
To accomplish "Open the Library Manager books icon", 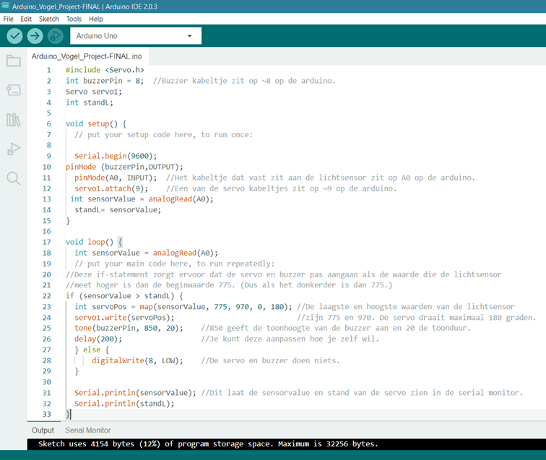I will (x=14, y=119).
